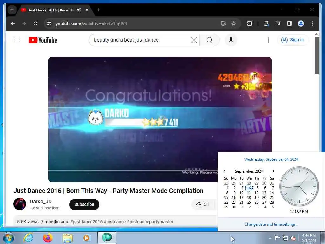Subscribe to the Darko_JD channel
The image size is (325, 244).
tap(84, 204)
